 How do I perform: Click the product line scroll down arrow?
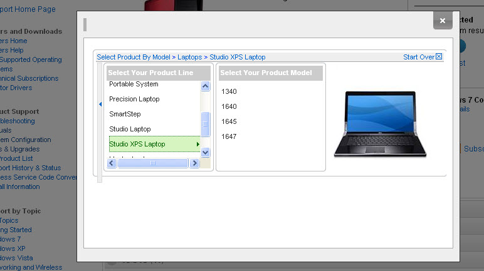click(x=205, y=152)
